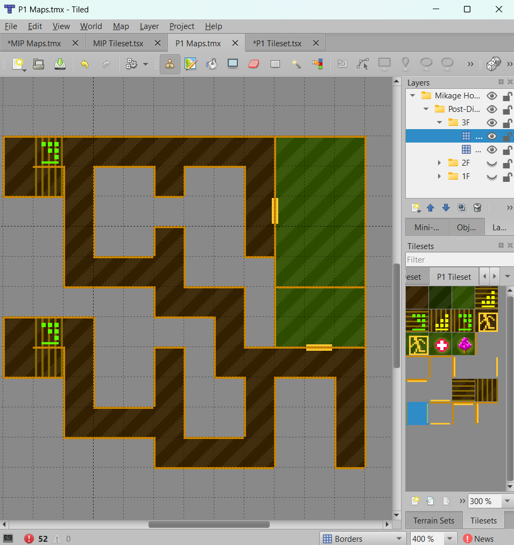This screenshot has width=514, height=545.
Task: Click the Random Mode dice icon
Action: (x=493, y=64)
